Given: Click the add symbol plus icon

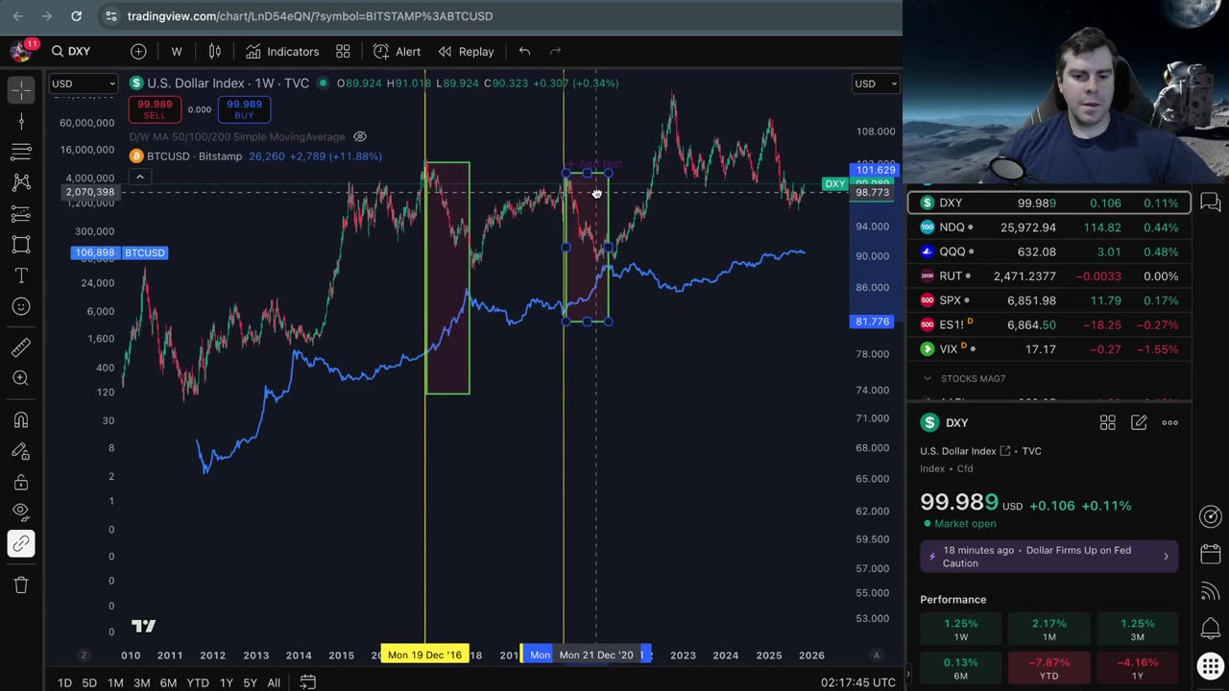Looking at the screenshot, I should [x=138, y=51].
